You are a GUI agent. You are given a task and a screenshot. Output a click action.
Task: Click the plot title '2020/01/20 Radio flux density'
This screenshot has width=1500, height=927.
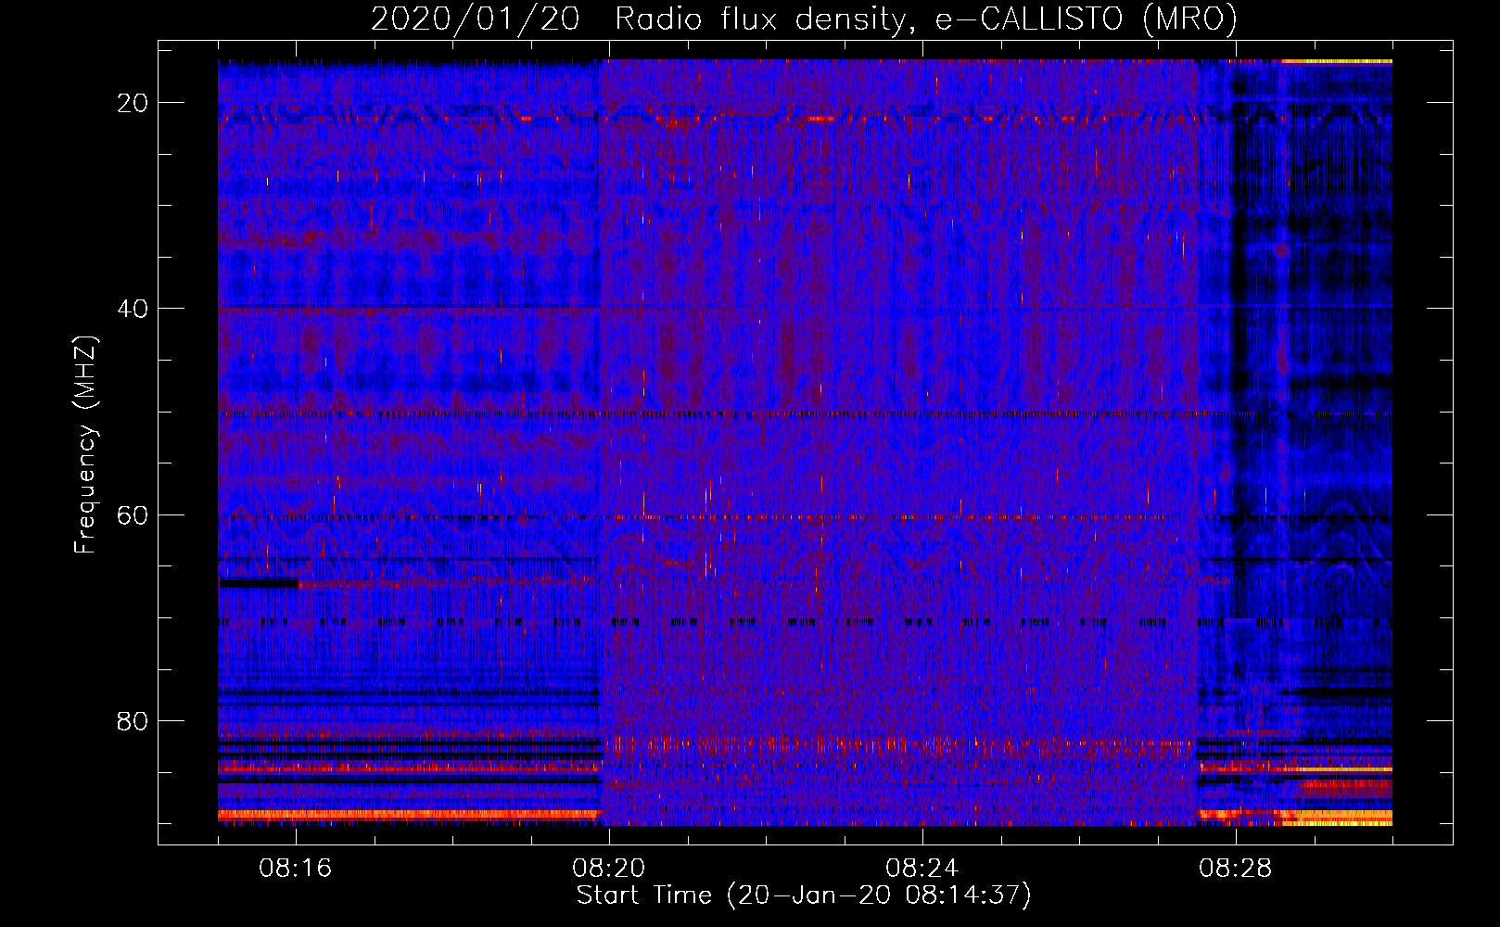[804, 19]
